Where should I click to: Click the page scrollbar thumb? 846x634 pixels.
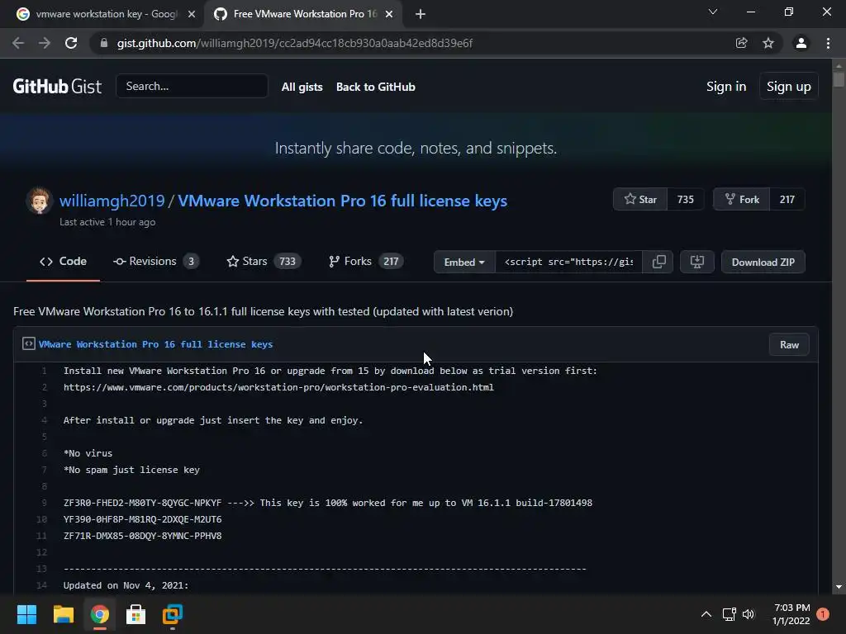[839, 78]
